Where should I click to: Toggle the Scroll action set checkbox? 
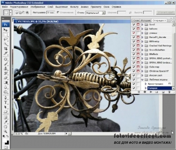click(x=134, y=25)
